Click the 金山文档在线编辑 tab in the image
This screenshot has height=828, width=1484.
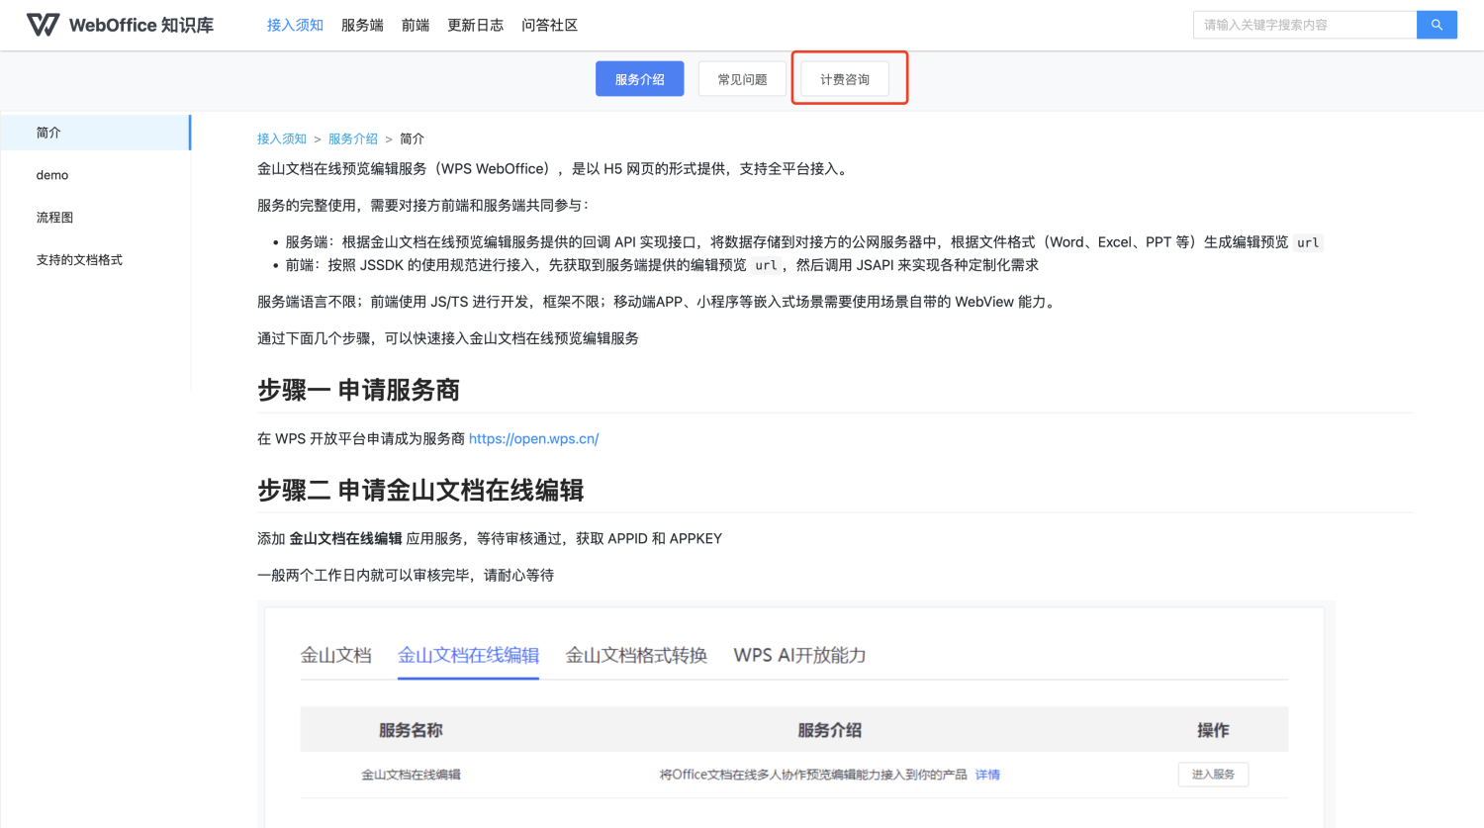[468, 655]
